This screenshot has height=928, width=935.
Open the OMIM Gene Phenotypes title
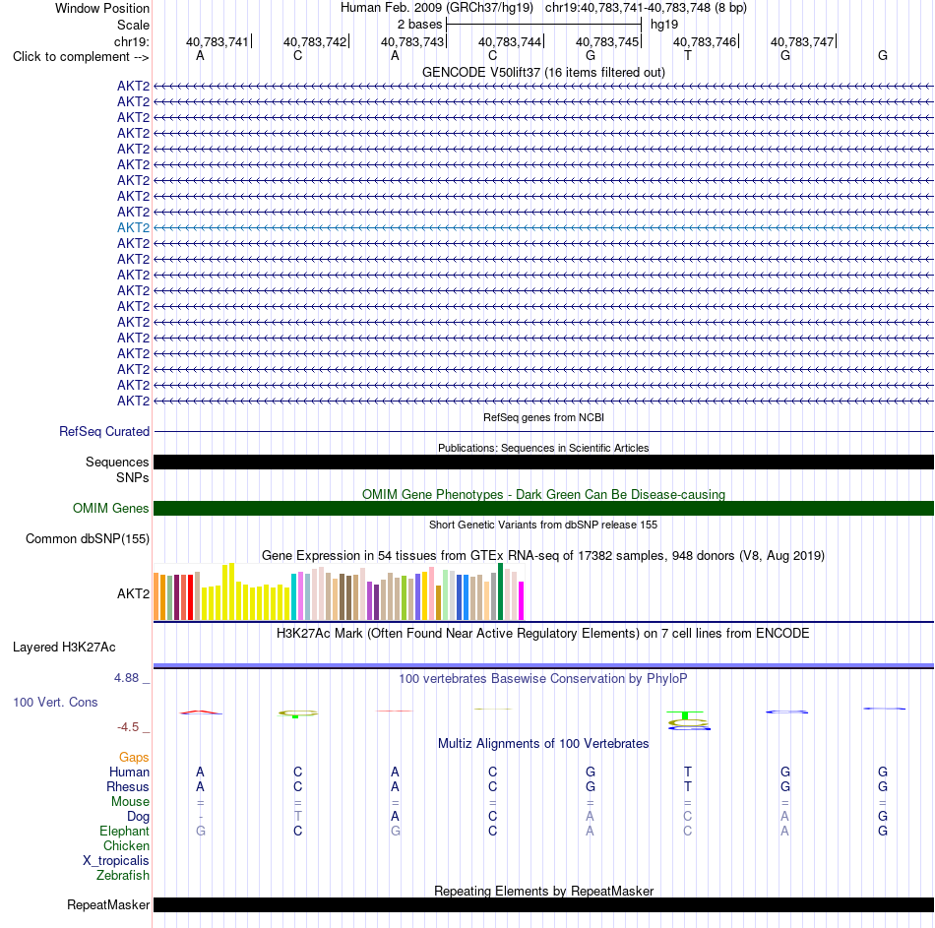[x=543, y=494]
